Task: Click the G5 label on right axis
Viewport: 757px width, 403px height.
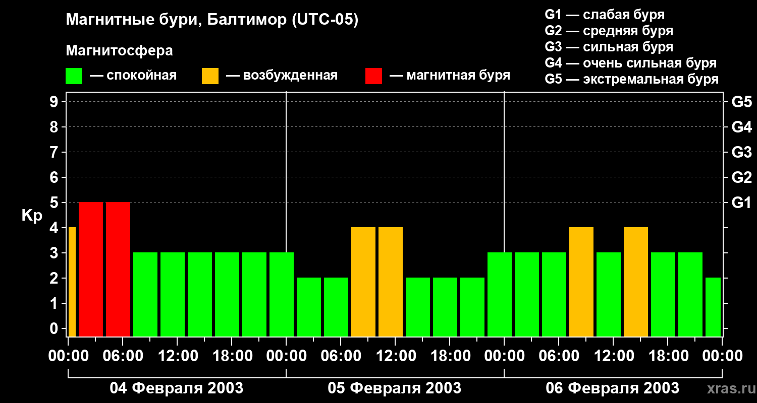Action: pos(741,102)
